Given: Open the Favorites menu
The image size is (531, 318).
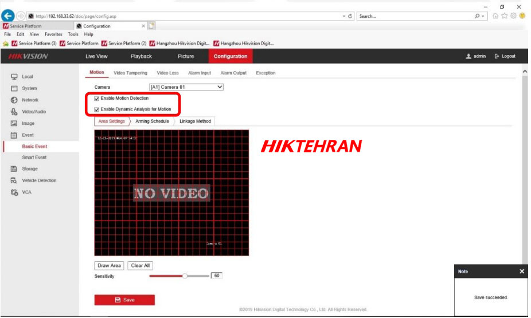Looking at the screenshot, I should [53, 34].
